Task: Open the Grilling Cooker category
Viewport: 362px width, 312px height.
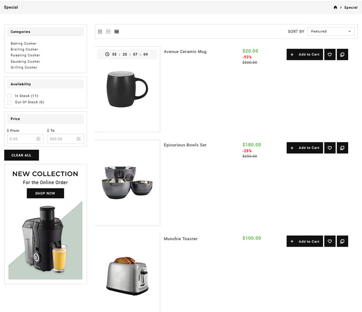Action: [24, 67]
